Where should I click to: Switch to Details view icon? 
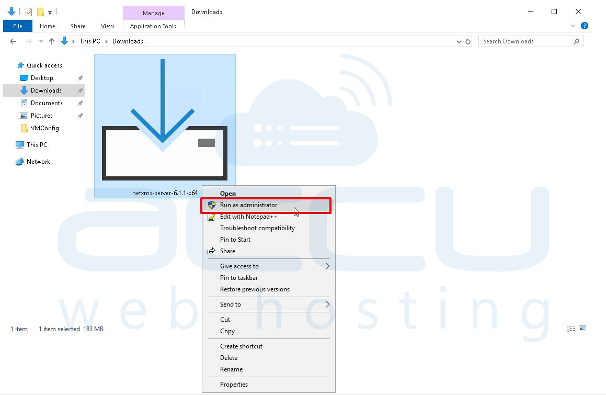571,329
